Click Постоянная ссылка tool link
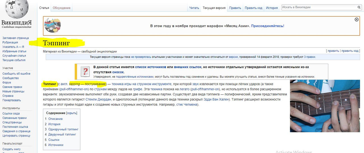Image resolution: width=364 pixels, height=153 pixels. pyautogui.click(x=15, y=127)
